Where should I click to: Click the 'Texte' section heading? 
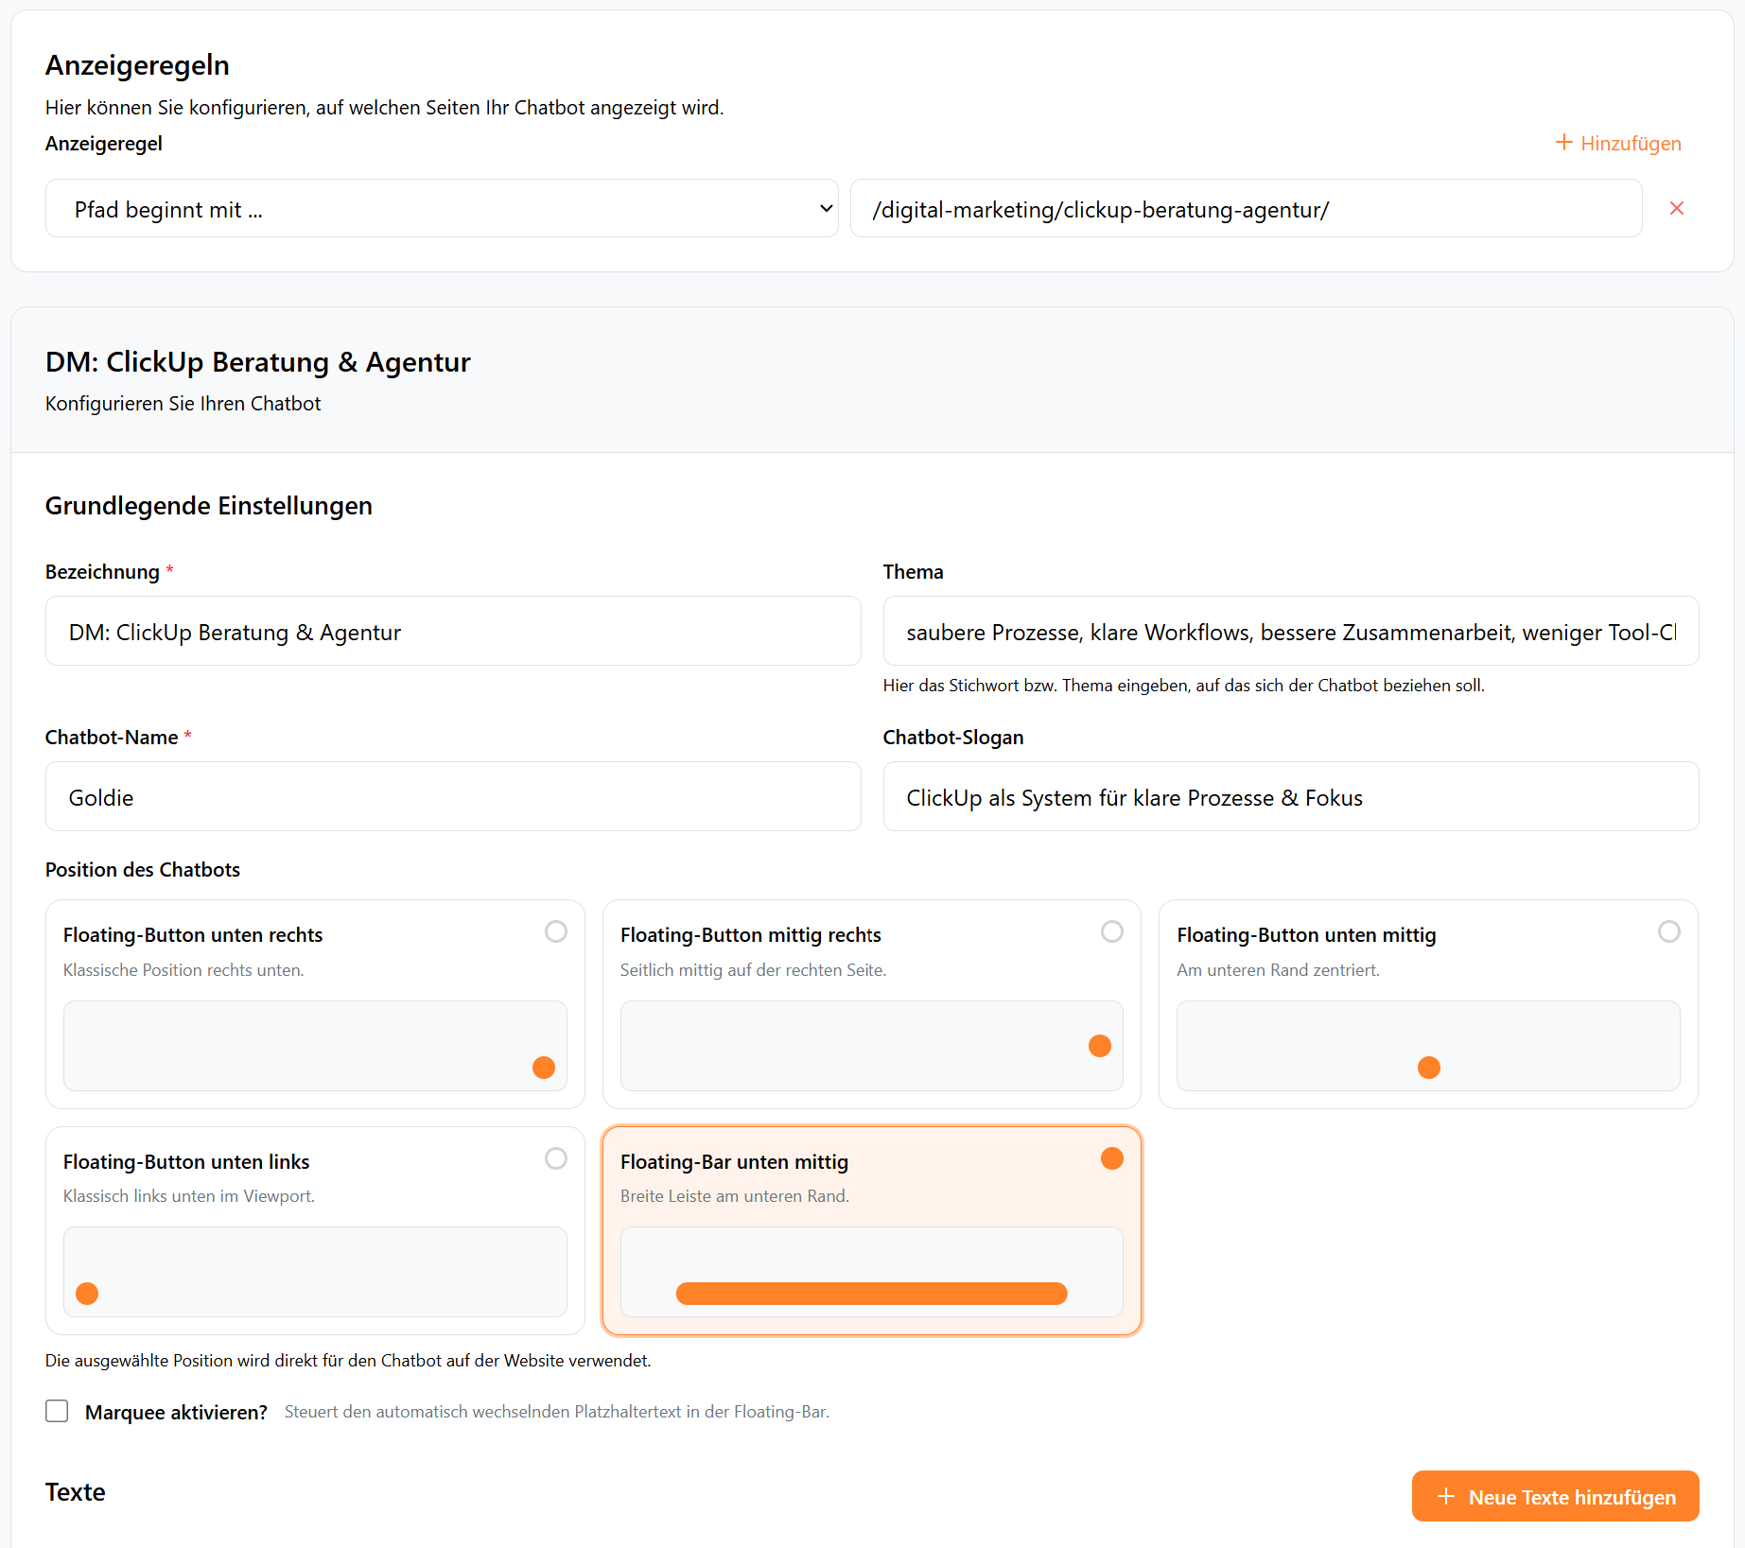76,1492
